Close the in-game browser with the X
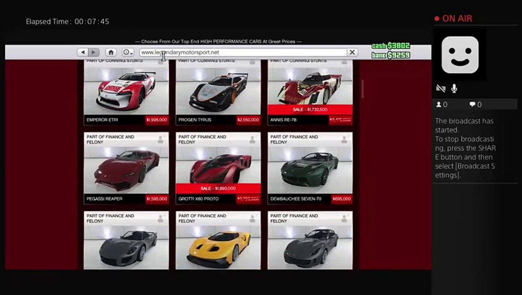This screenshot has width=522, height=295. coord(352,52)
